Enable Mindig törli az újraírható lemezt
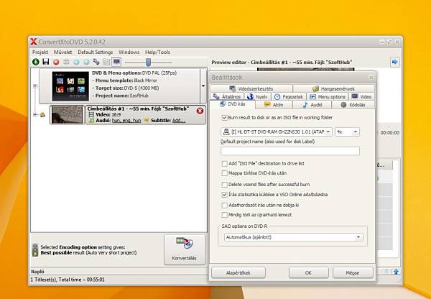Viewport: 431px width, 299px height. pos(224,215)
